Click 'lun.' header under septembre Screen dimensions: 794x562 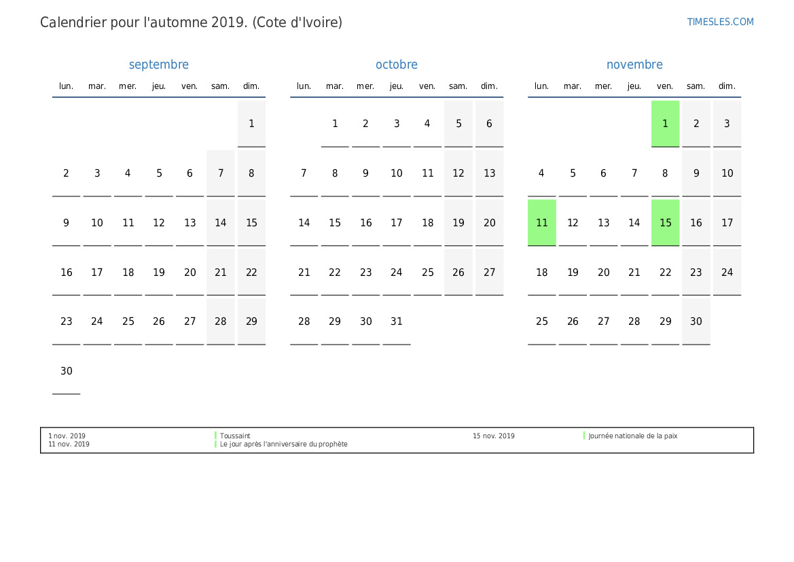point(67,86)
